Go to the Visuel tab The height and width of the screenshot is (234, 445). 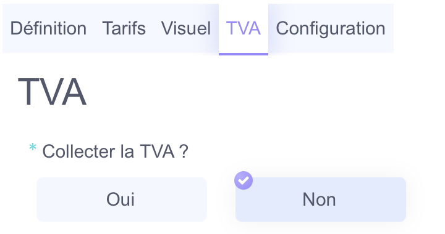(x=186, y=28)
